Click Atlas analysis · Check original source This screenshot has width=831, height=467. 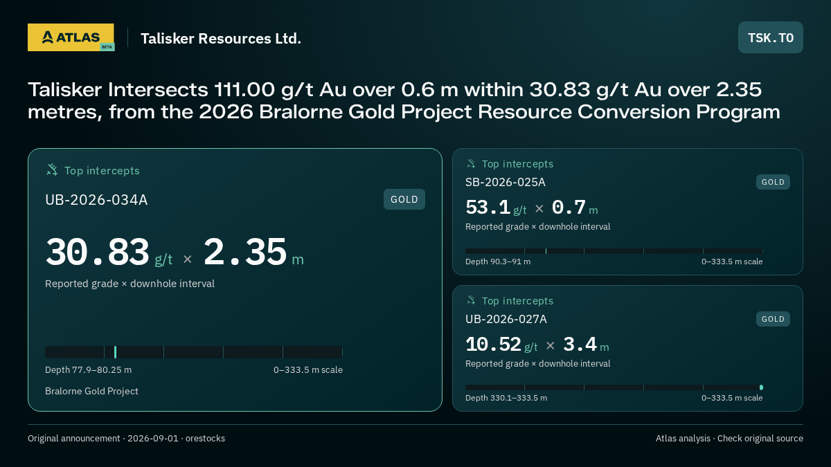pos(729,439)
